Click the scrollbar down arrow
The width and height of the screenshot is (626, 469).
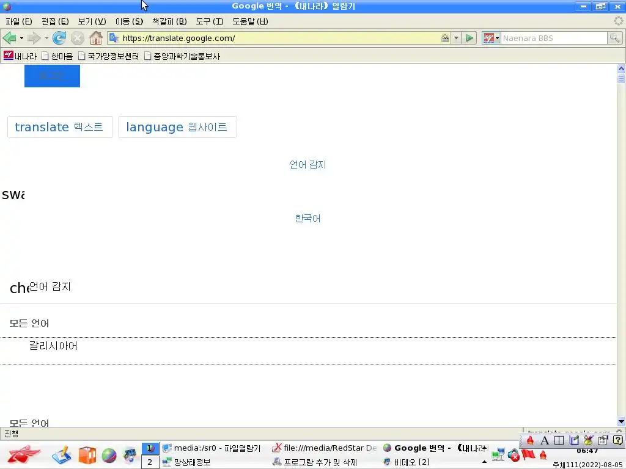[621, 421]
